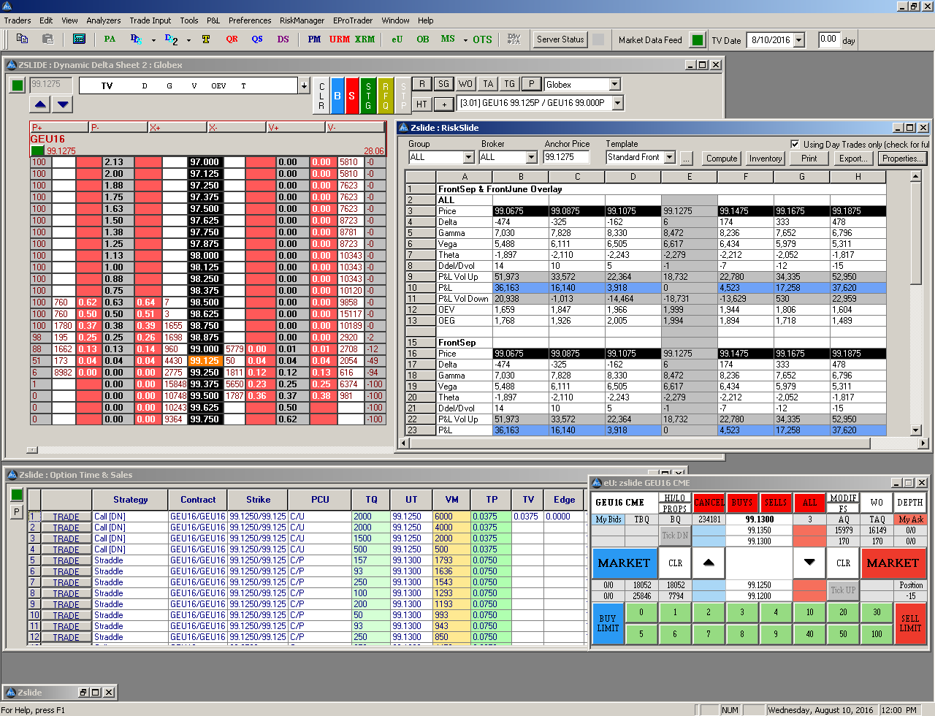Click the red CANCEL button
The height and width of the screenshot is (716, 935).
point(709,502)
